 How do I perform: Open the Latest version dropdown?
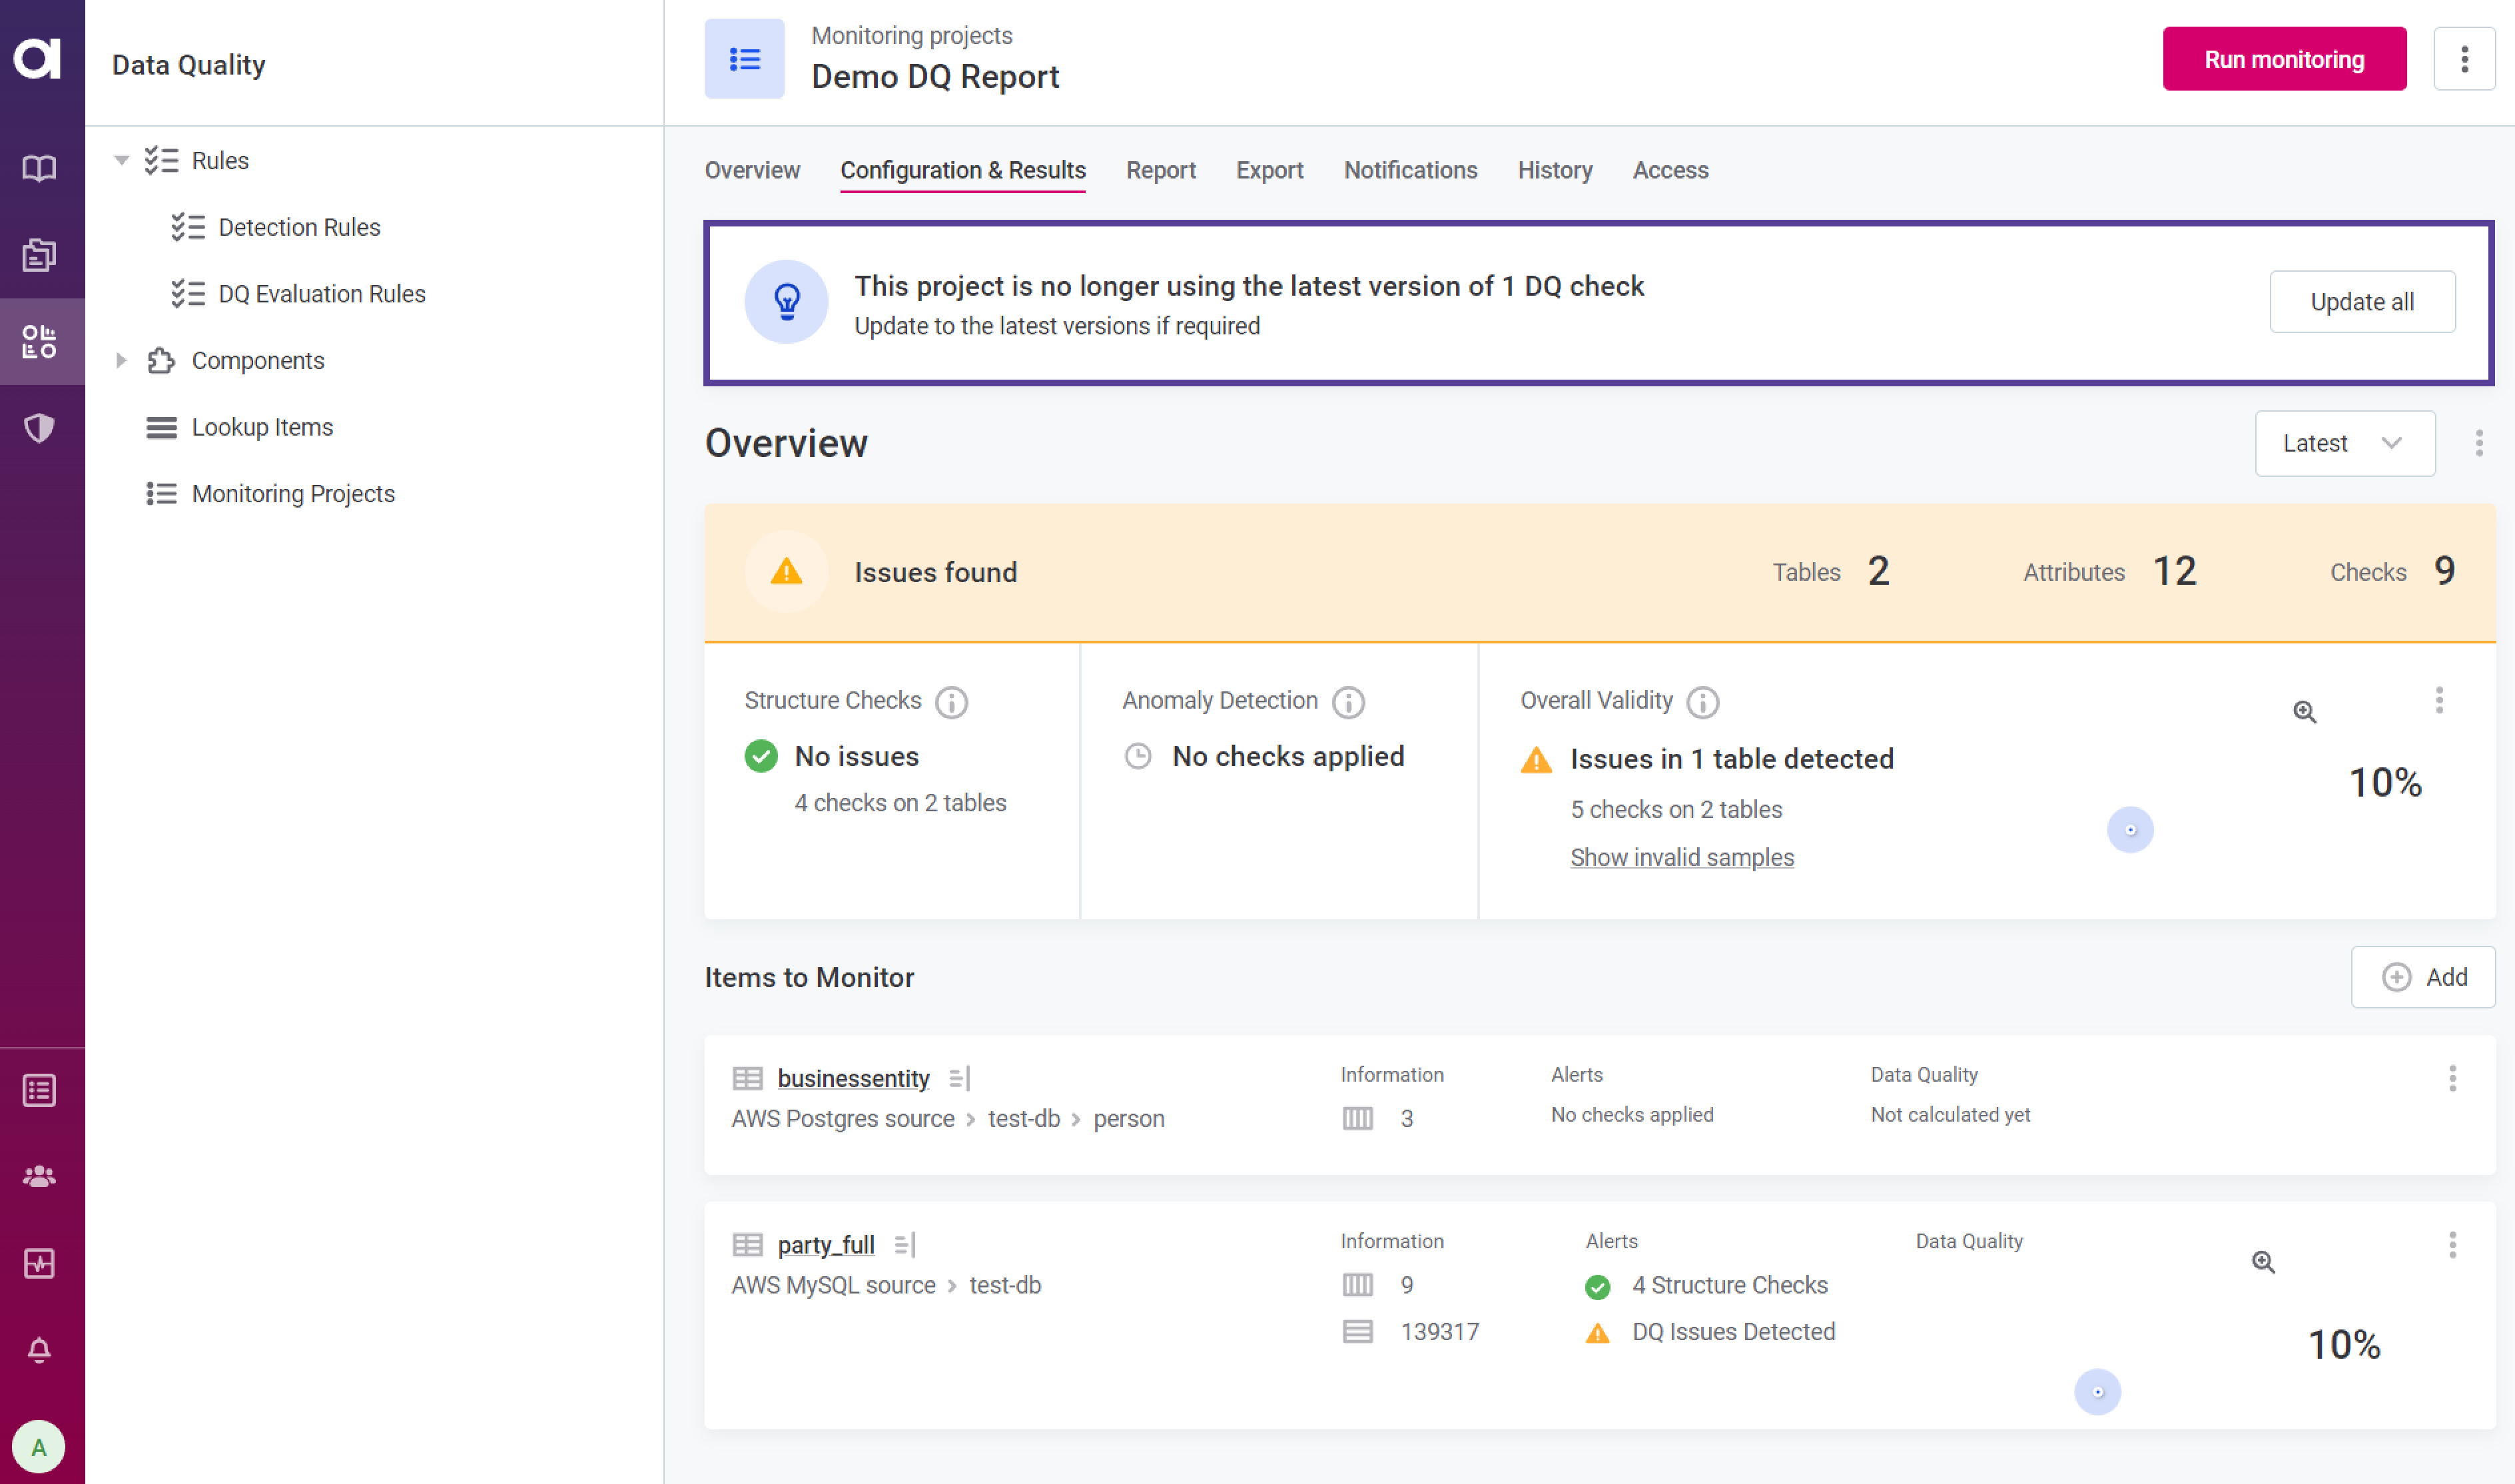(2345, 443)
